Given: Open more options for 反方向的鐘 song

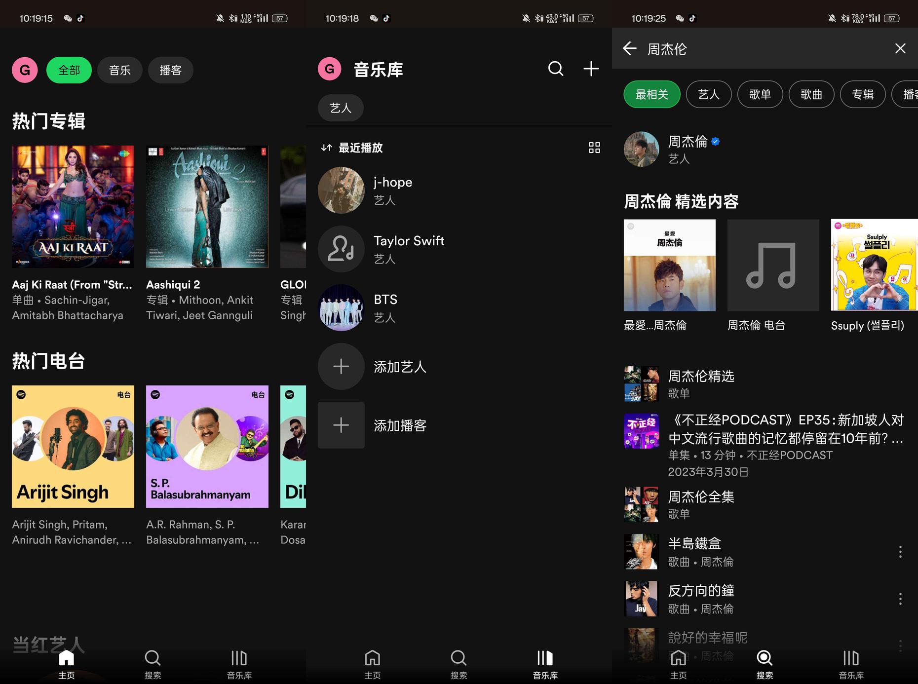Looking at the screenshot, I should (900, 599).
